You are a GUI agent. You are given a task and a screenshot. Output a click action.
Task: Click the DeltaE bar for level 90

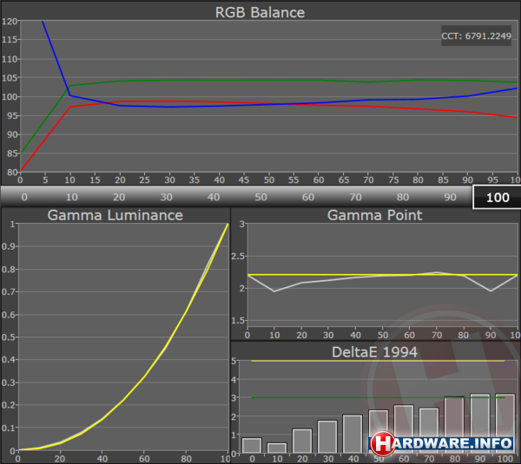pyautogui.click(x=480, y=423)
